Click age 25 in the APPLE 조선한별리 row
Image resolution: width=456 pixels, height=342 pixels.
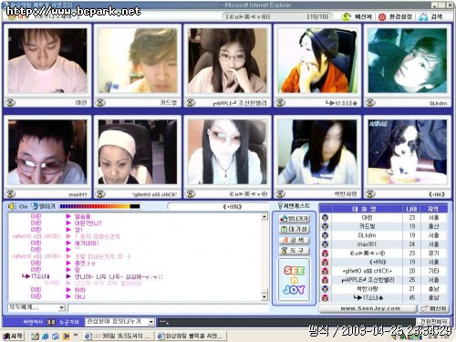click(411, 280)
